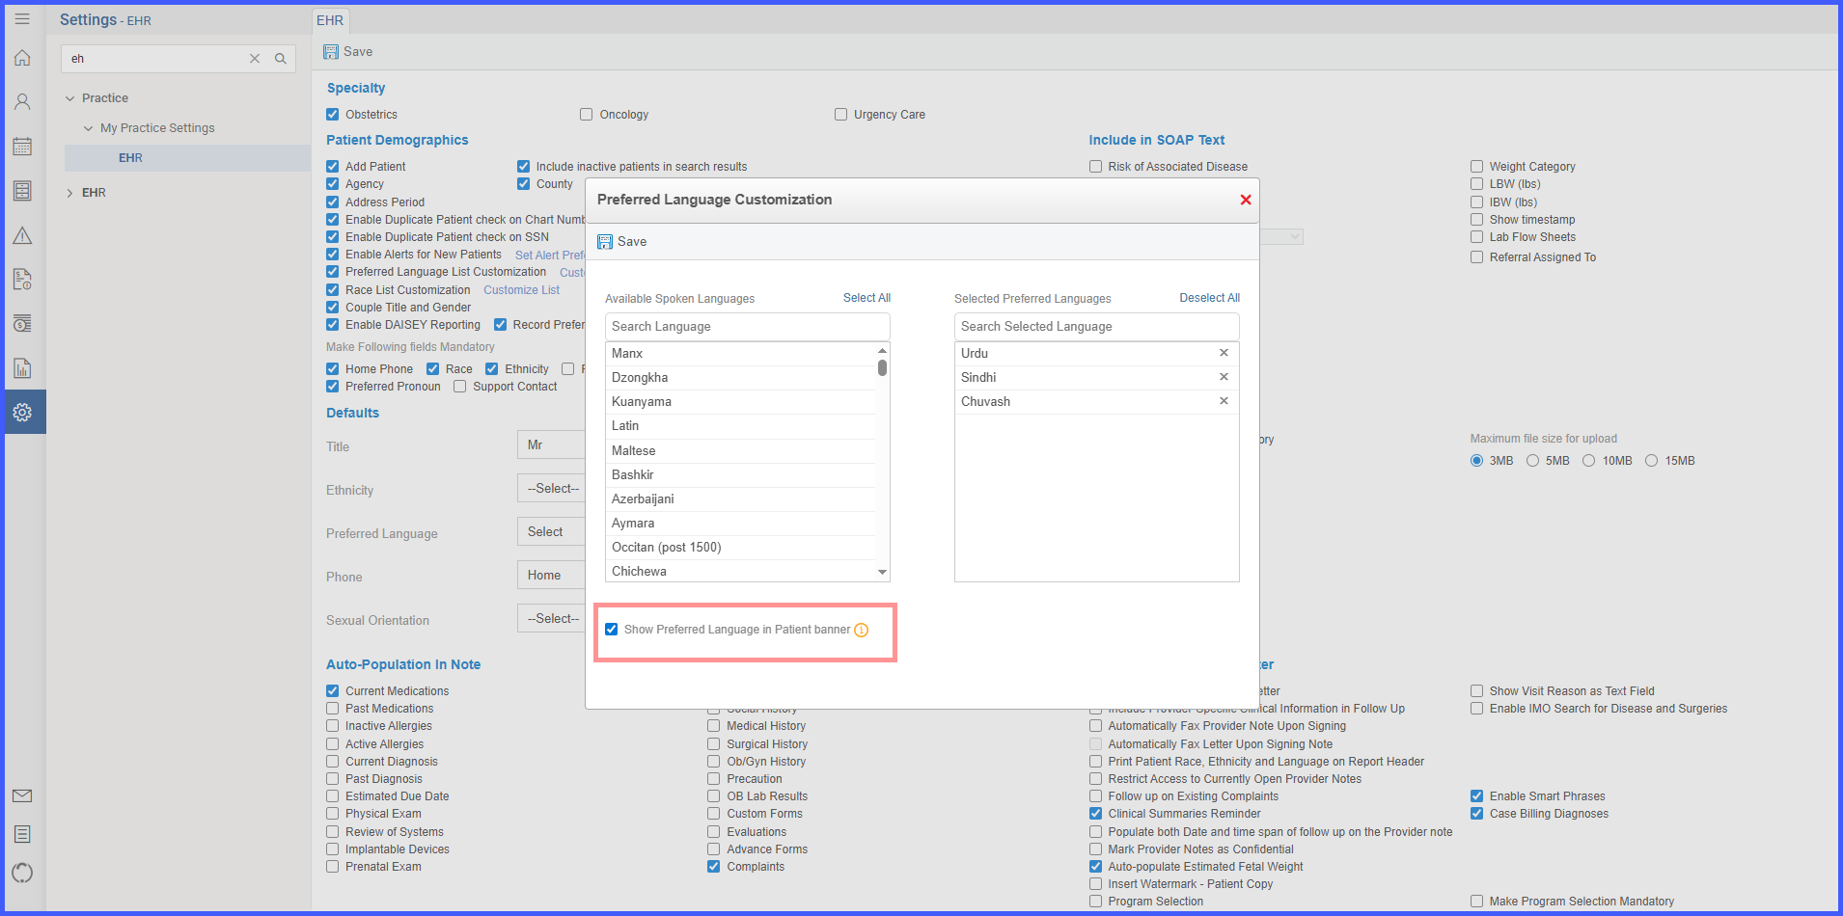1843x916 pixels.
Task: Open the Patient icon in left sidebar
Action: click(22, 102)
